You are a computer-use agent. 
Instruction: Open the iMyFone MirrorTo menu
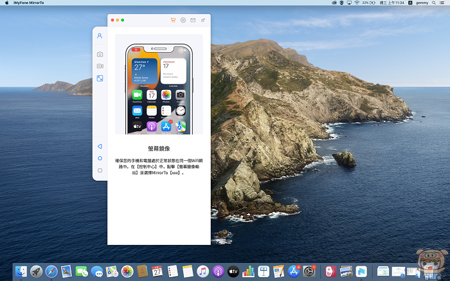pyautogui.click(x=30, y=3)
